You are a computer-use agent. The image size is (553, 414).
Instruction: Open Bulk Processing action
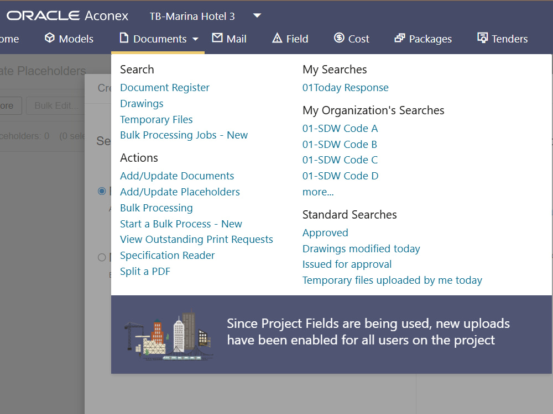pyautogui.click(x=156, y=208)
